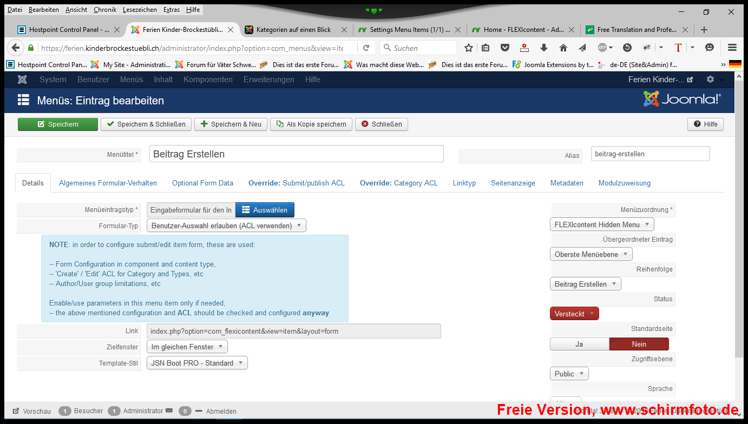
Task: Open the Benutzer menu
Action: click(93, 79)
